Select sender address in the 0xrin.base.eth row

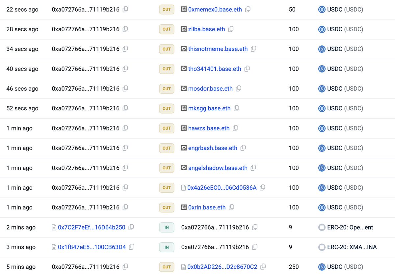coord(86,207)
